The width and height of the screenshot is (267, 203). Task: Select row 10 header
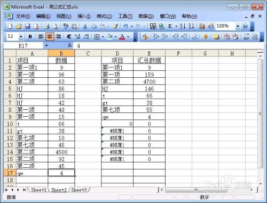10,124
